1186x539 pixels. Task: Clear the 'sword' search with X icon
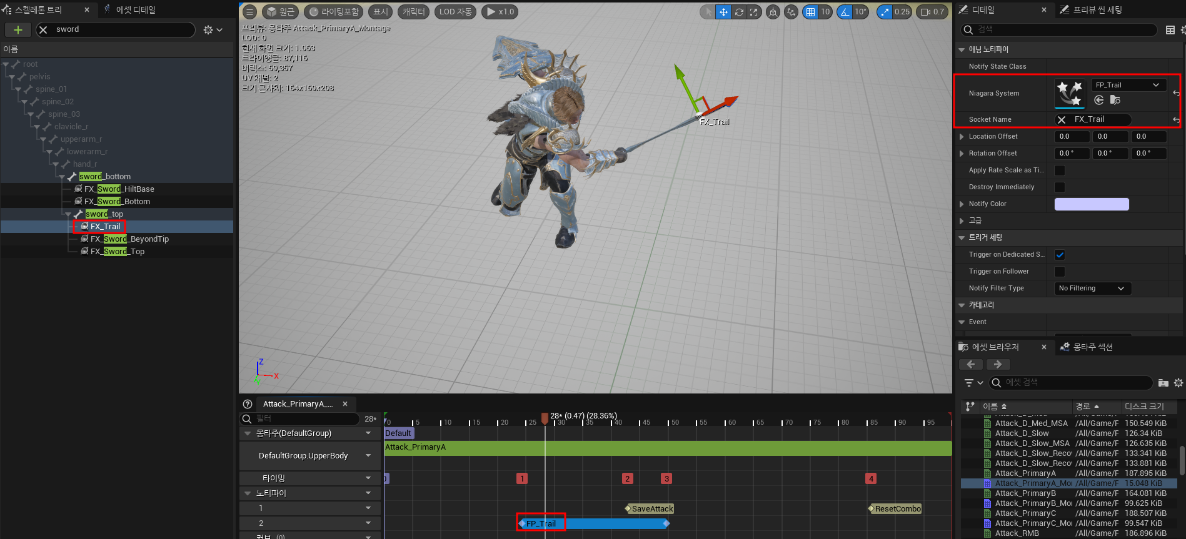pos(43,29)
